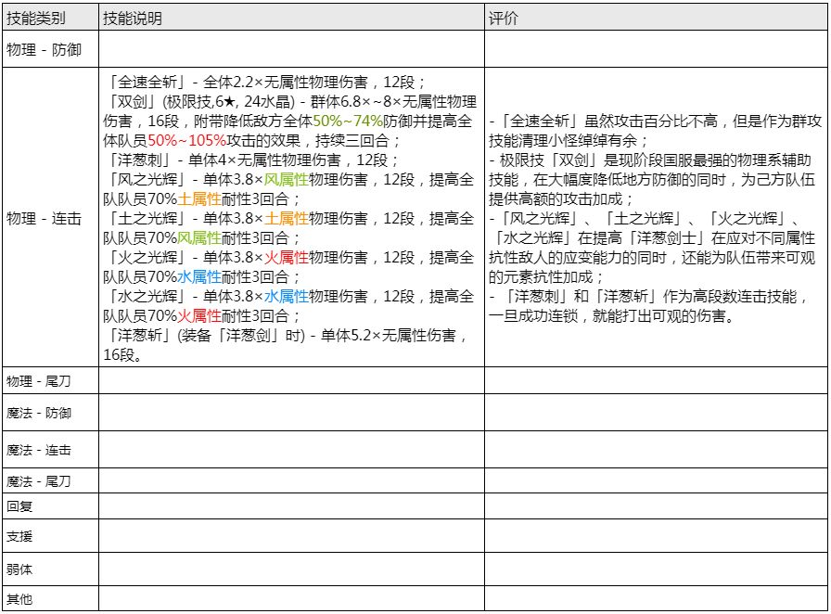Click the 支援 category cell
The height and width of the screenshot is (614, 831).
(50, 535)
